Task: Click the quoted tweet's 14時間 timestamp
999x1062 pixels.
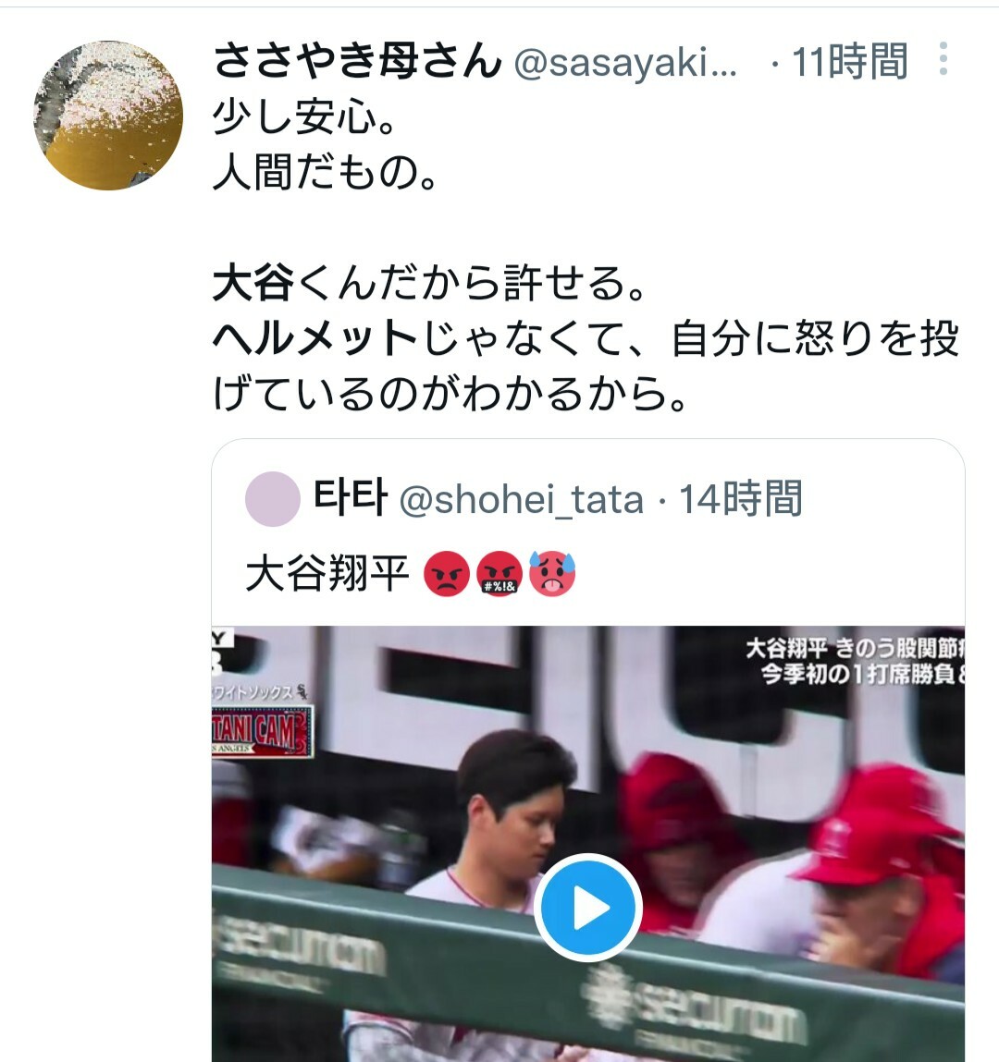Action: click(x=741, y=498)
